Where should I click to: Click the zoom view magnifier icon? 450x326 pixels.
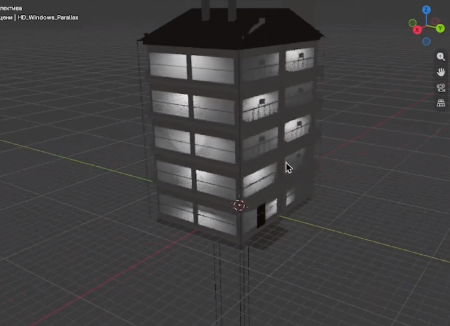(441, 57)
